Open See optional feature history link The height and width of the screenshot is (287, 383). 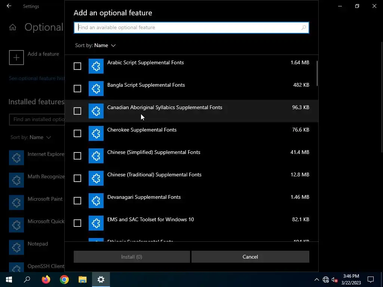pyautogui.click(x=37, y=78)
